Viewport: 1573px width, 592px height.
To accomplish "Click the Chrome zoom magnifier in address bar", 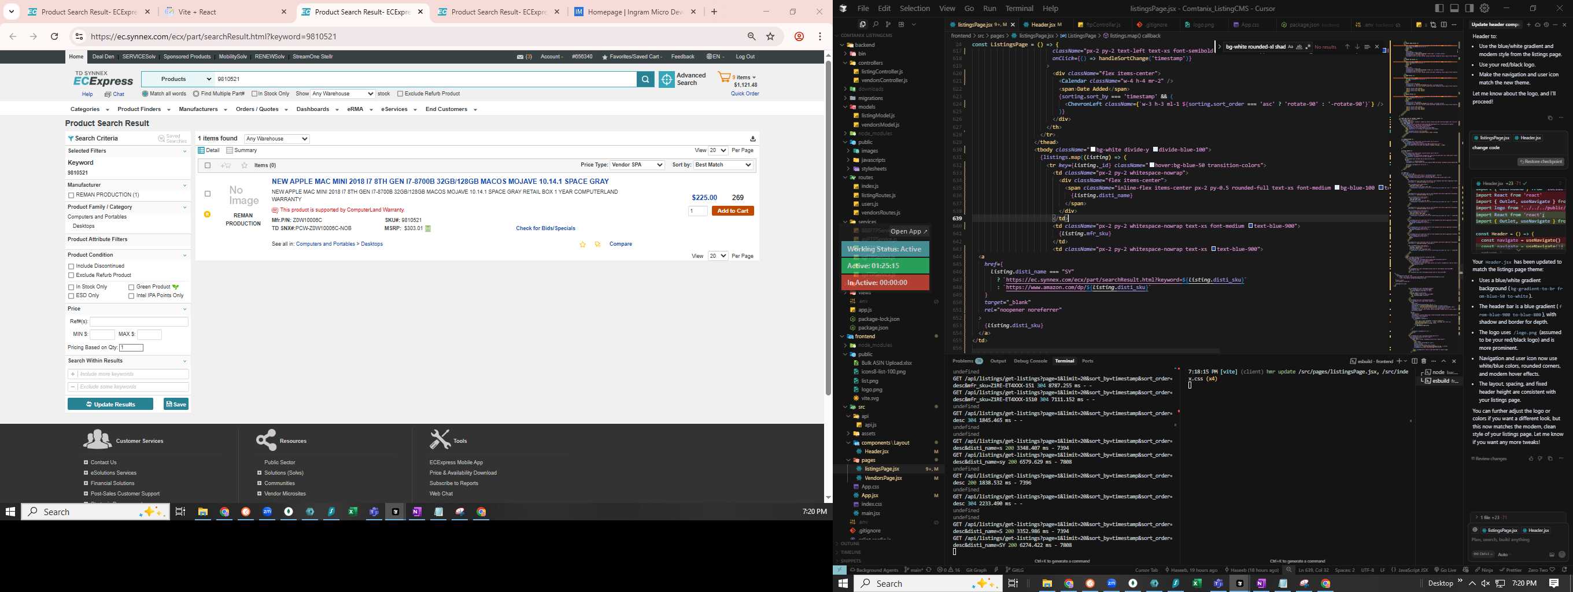I will 752,36.
